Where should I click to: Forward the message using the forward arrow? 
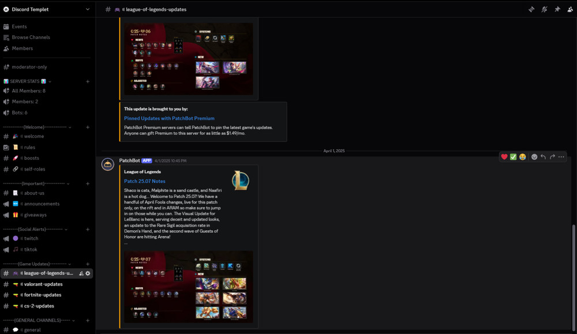(552, 156)
